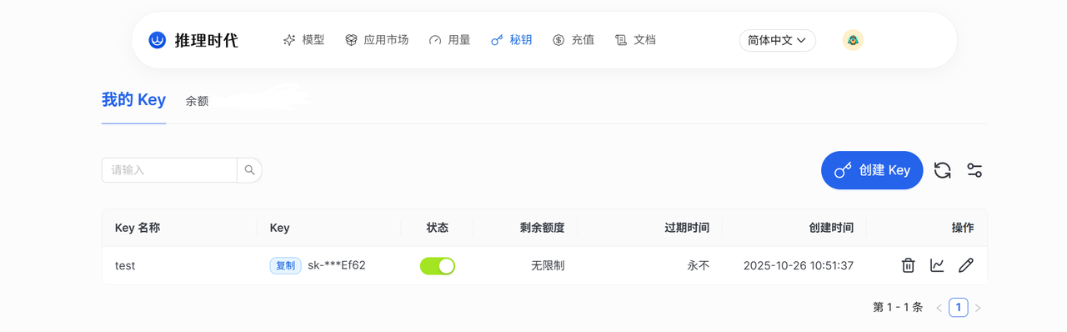Click the key name test cell
1067x332 pixels.
(x=125, y=266)
